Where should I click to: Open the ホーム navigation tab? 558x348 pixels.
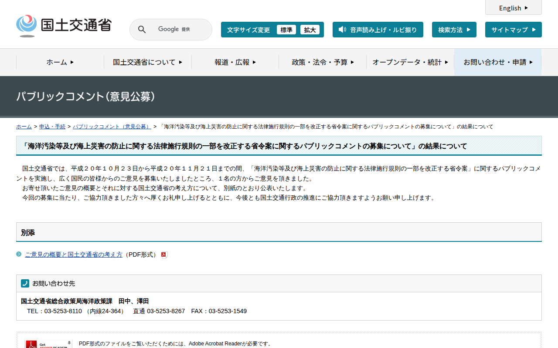[x=60, y=62]
